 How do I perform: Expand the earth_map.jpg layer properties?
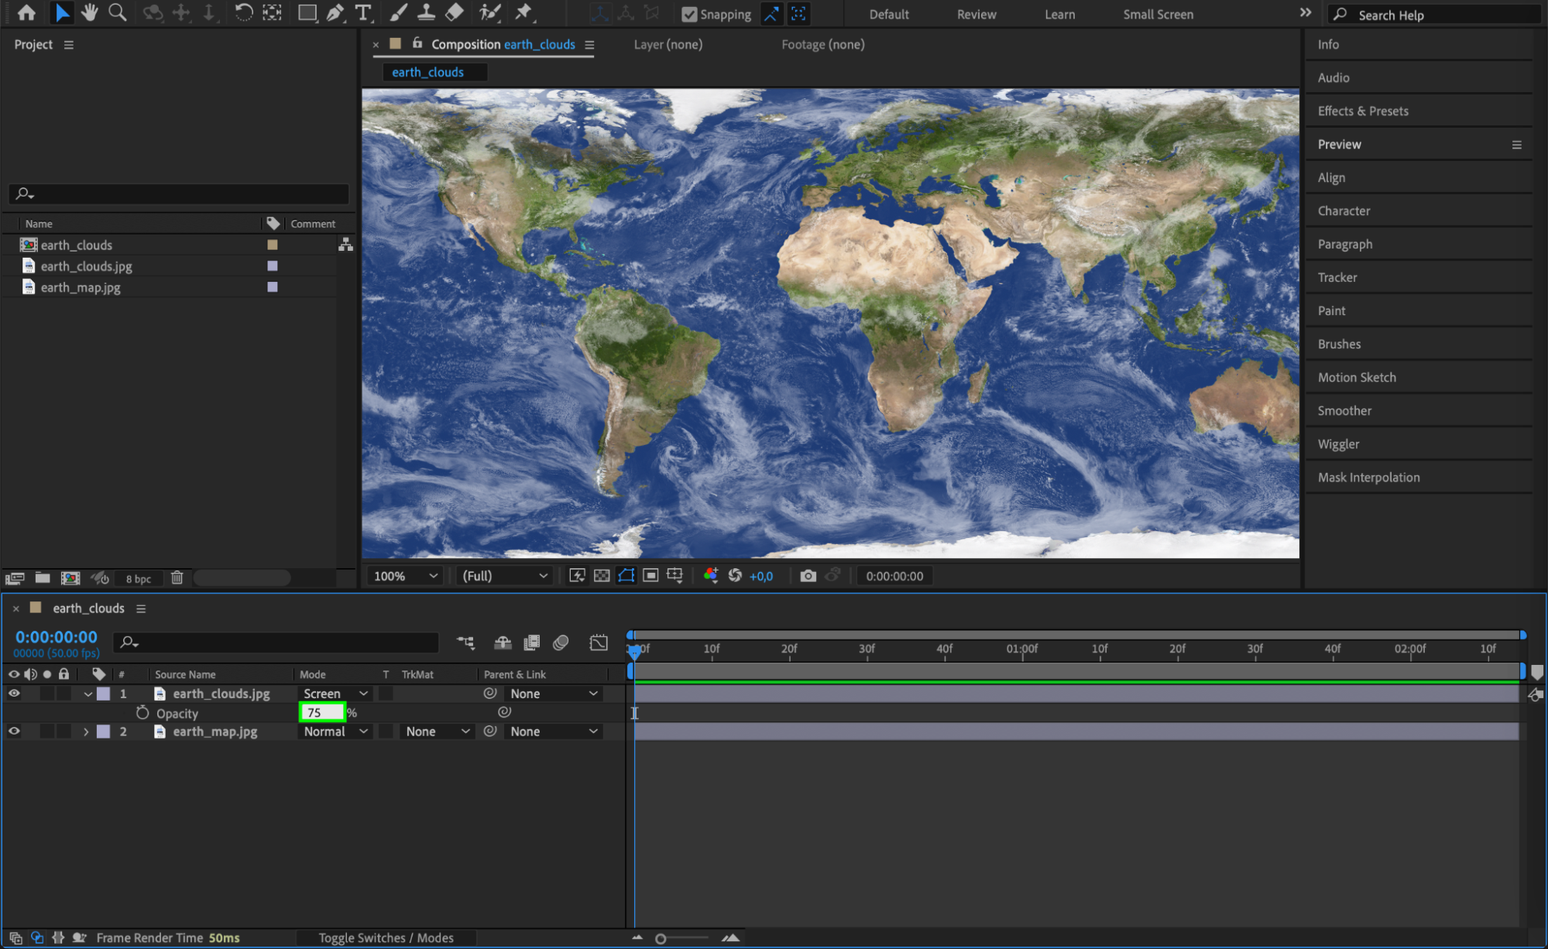86,731
